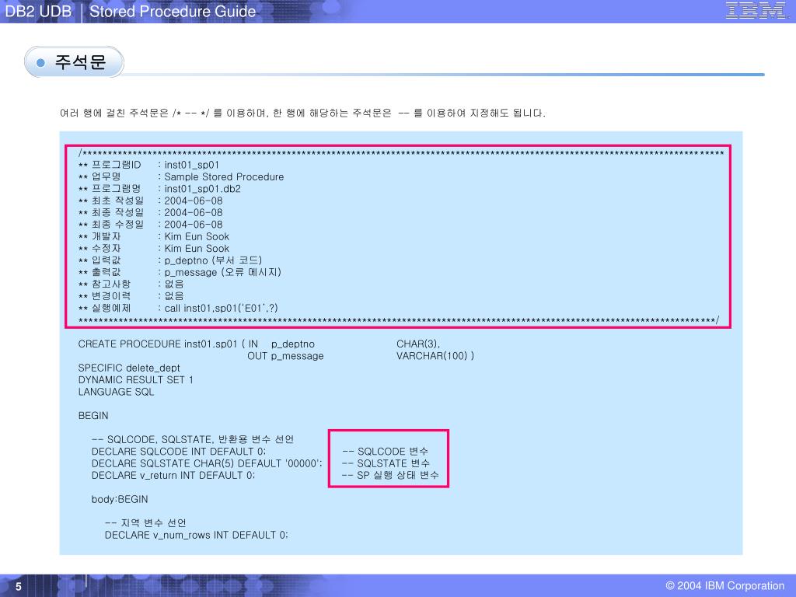This screenshot has width=796, height=597.
Task: Click the 'CHAR(3),' parameter type
Action: [x=417, y=344]
